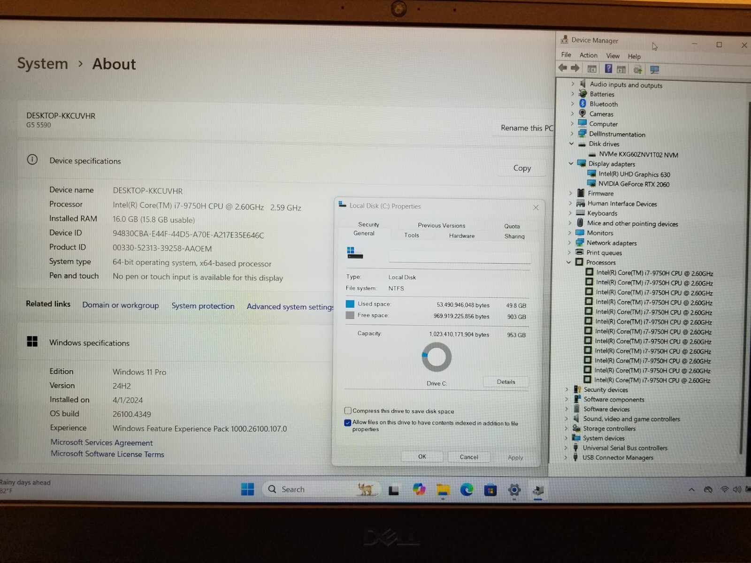Click the drive label text field
The width and height of the screenshot is (751, 563).
click(460, 256)
